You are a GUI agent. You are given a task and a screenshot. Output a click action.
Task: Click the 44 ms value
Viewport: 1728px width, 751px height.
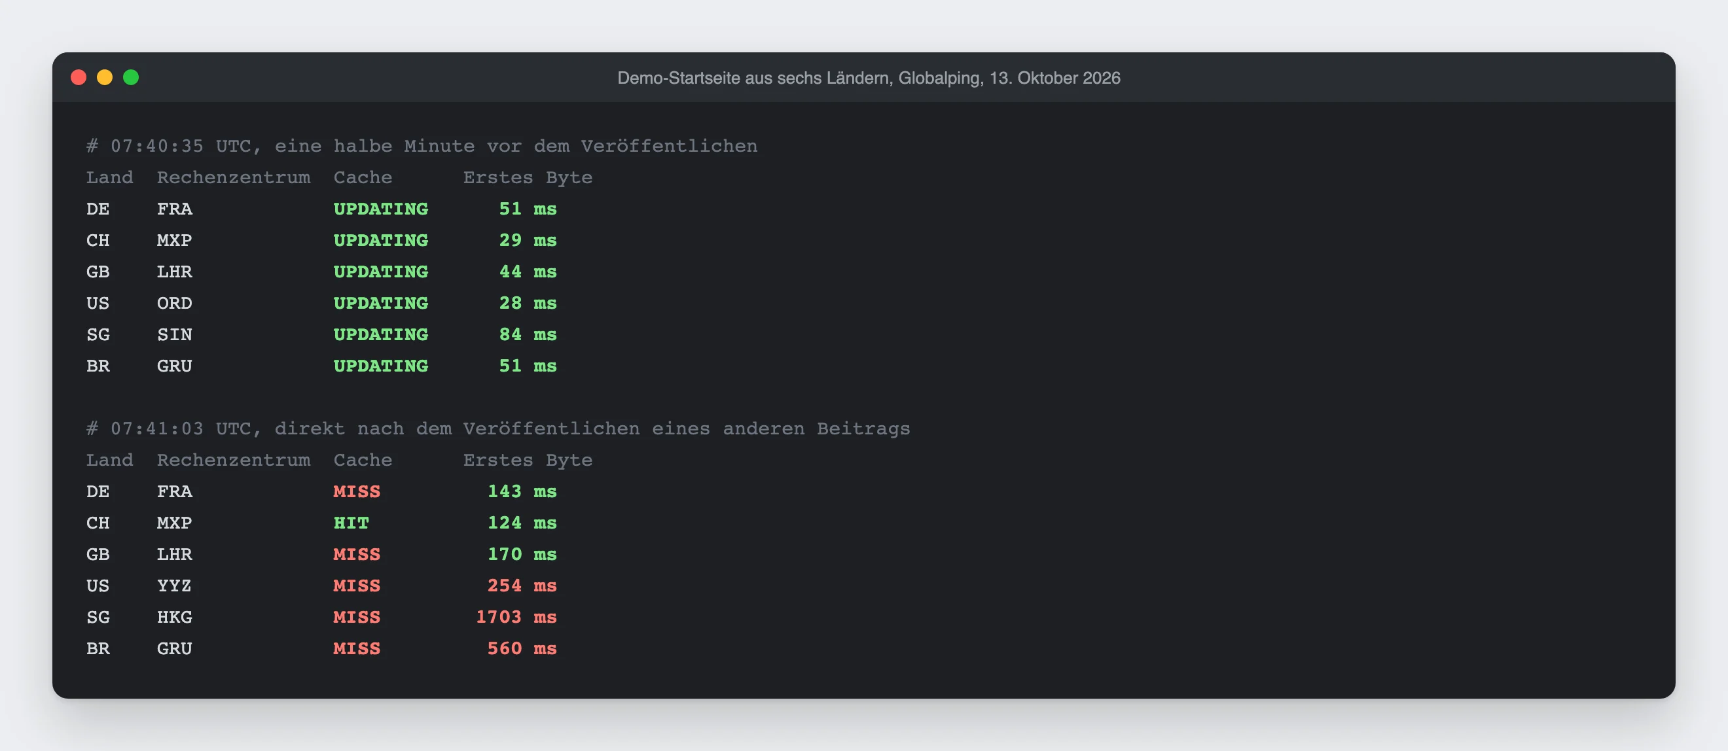point(528,271)
